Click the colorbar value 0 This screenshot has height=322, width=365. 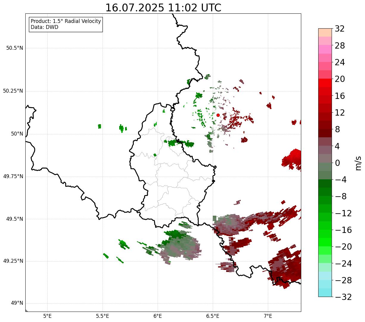tap(337, 163)
